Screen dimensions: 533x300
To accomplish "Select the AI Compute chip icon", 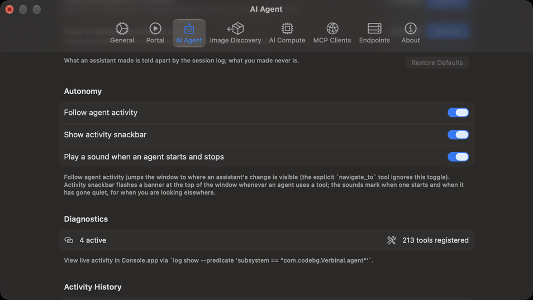I will [287, 28].
